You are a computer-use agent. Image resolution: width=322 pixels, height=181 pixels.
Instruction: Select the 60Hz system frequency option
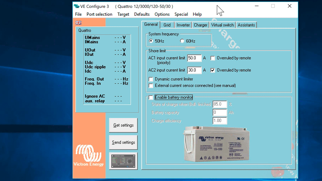tap(182, 41)
